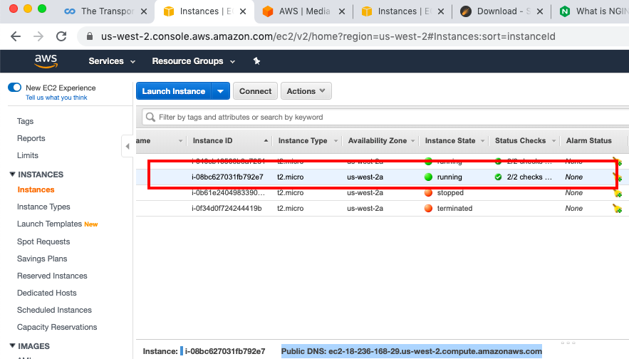Open Availability Zone column filter arrow
This screenshot has height=359, width=629.
coord(412,141)
